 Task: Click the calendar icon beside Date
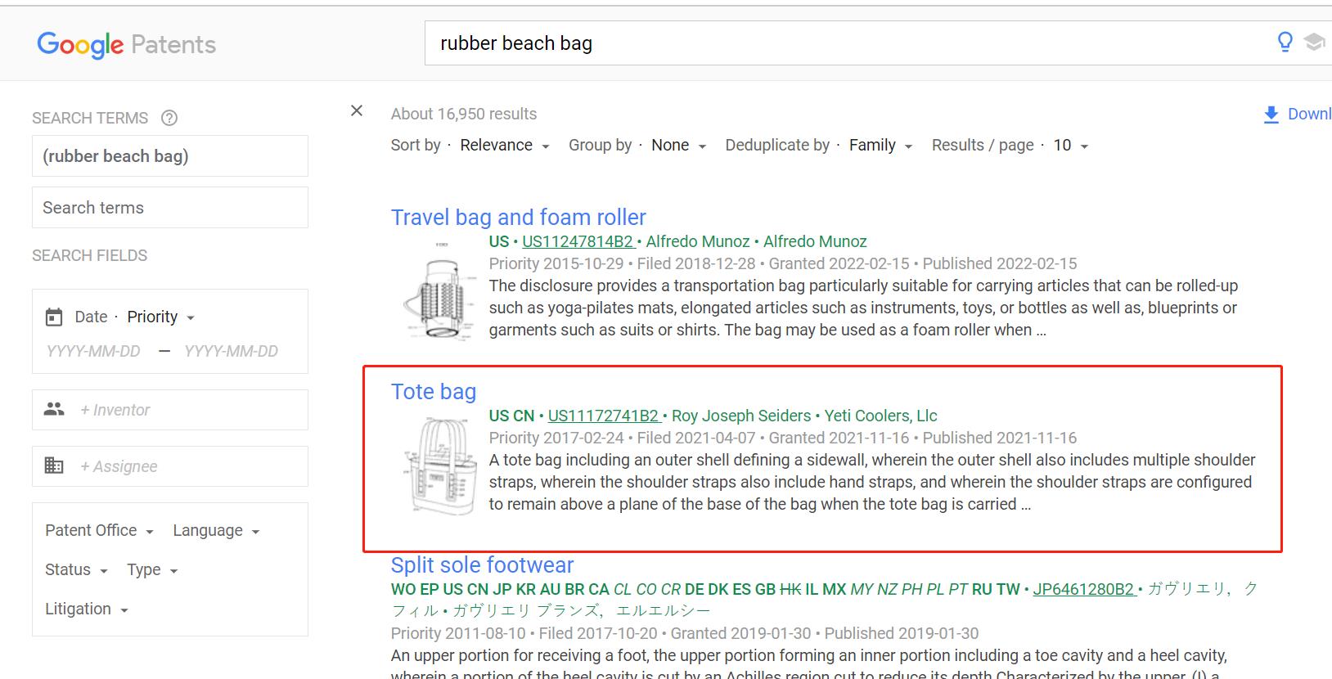54,317
